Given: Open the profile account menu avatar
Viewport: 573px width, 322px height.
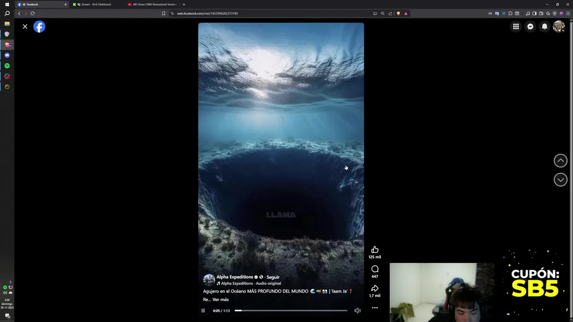Looking at the screenshot, I should tap(559, 27).
